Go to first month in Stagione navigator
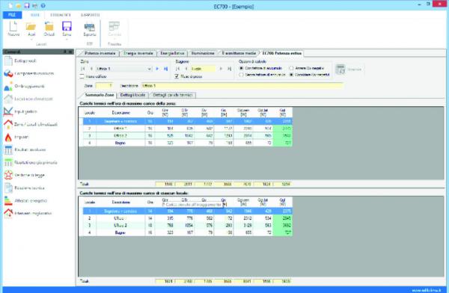Viewport: 449px width, 293px height. (x=177, y=69)
